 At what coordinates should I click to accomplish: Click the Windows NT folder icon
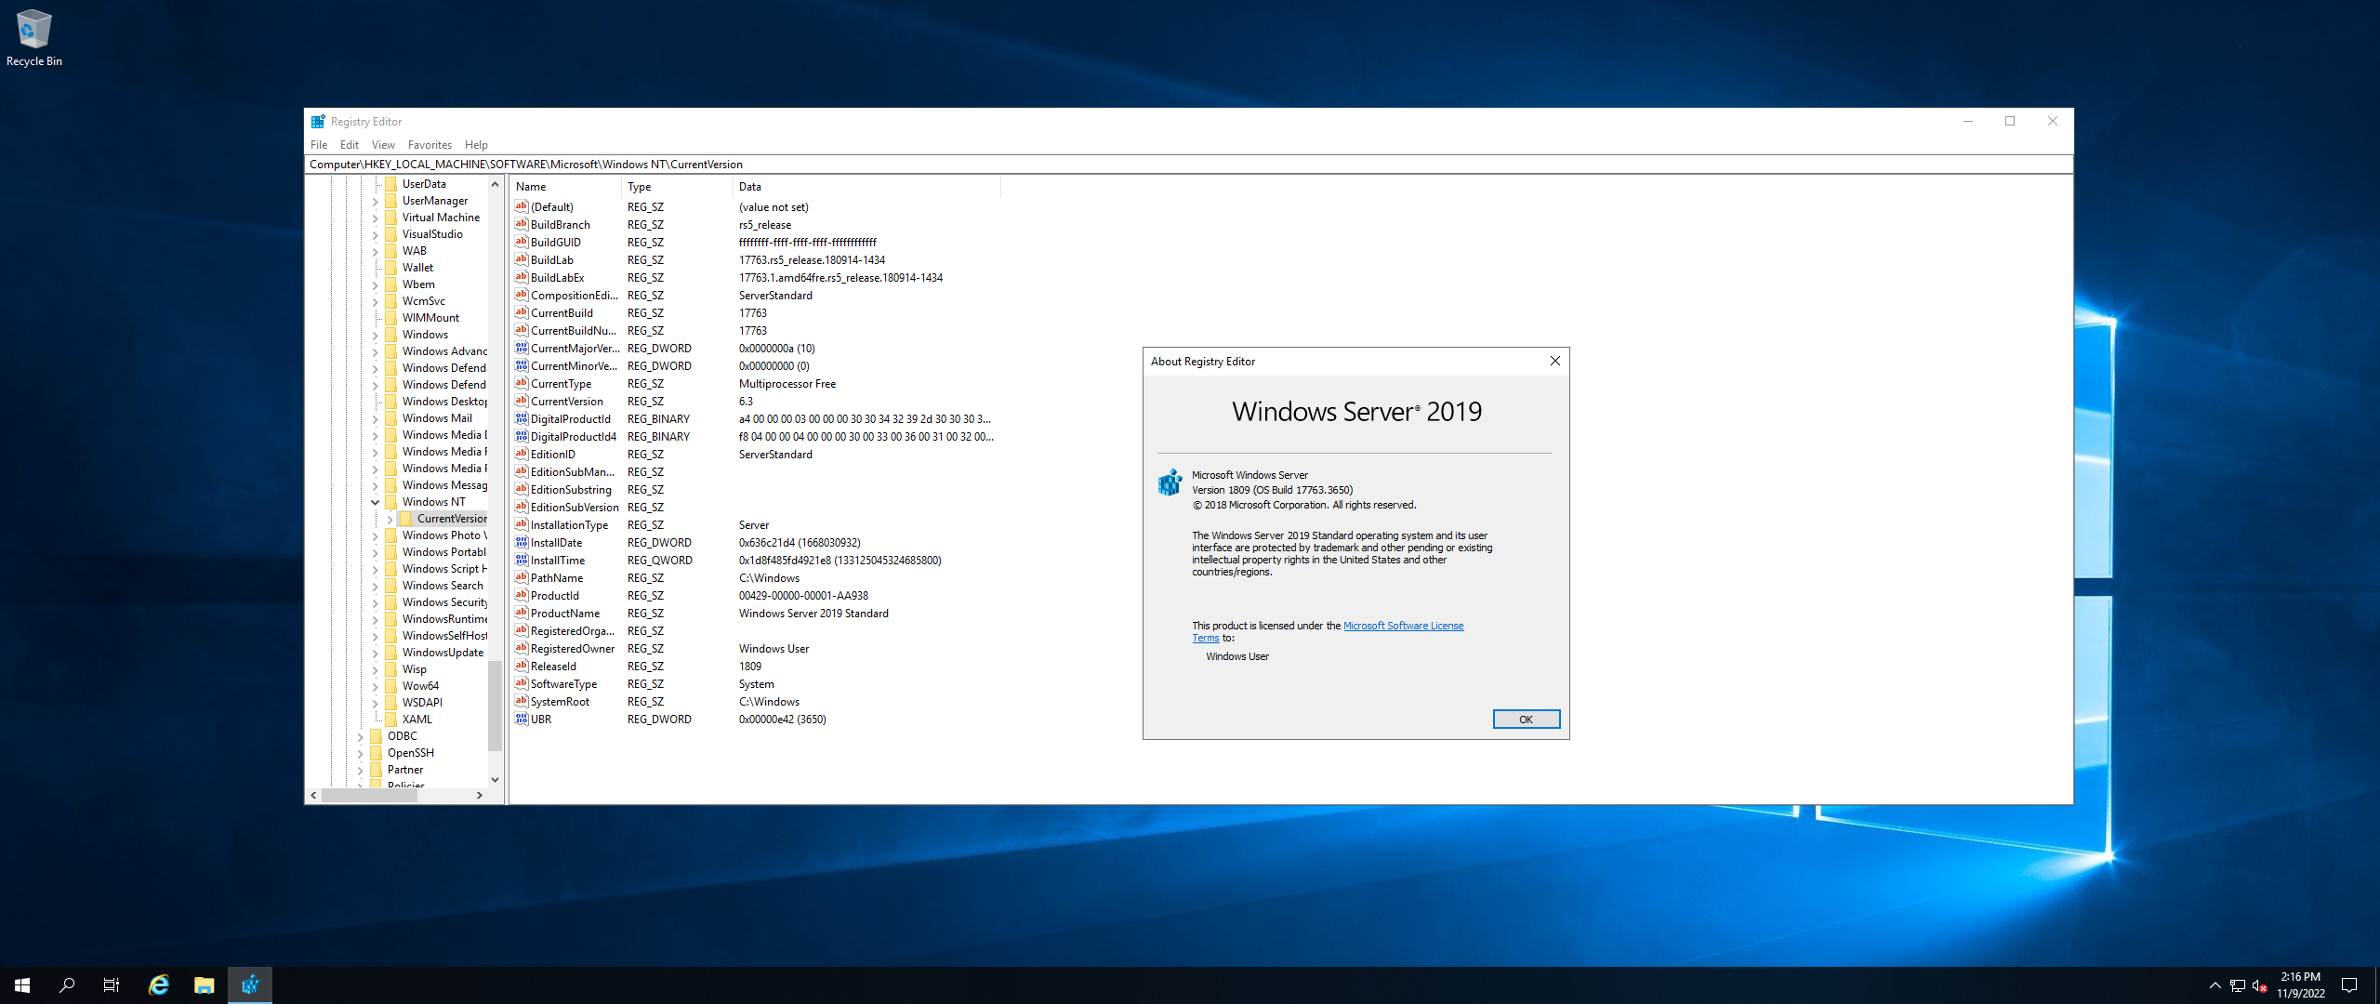tap(391, 502)
